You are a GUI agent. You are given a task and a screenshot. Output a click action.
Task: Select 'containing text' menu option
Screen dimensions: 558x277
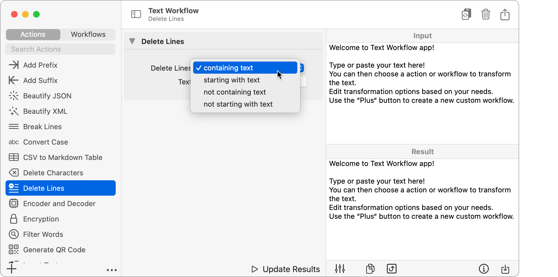[245, 68]
